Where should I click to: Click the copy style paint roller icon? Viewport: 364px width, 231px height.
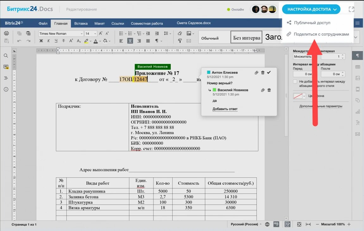[180, 41]
